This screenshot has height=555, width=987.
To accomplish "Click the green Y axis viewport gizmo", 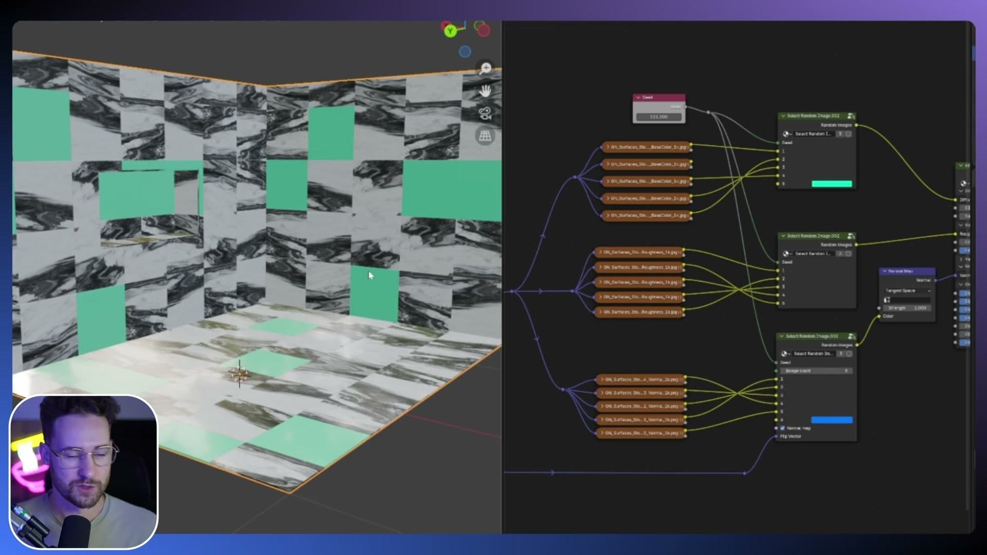I will click(450, 31).
